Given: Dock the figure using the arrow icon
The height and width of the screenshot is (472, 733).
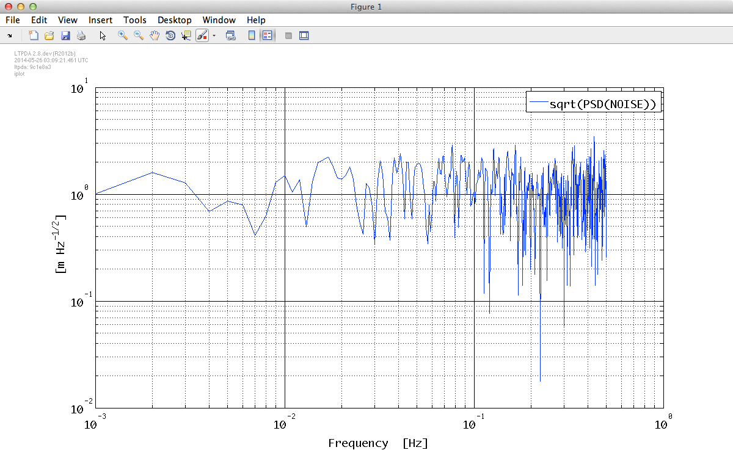Looking at the screenshot, I should point(10,36).
